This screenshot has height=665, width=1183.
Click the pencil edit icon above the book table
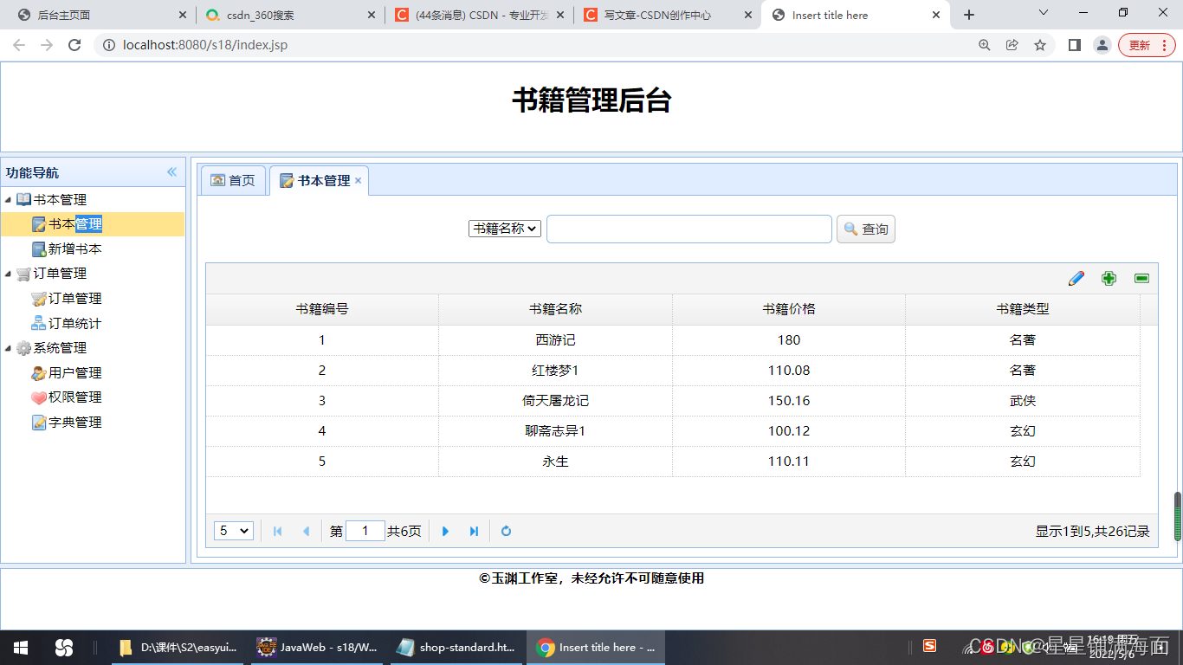[x=1076, y=278]
